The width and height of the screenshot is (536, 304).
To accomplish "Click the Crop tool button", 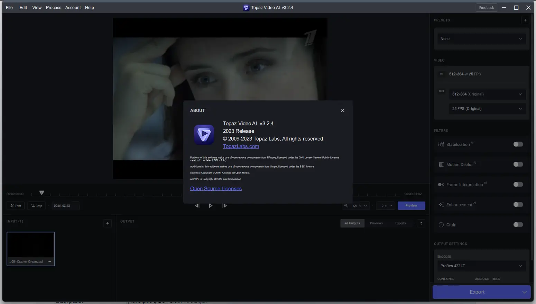I will (37, 206).
